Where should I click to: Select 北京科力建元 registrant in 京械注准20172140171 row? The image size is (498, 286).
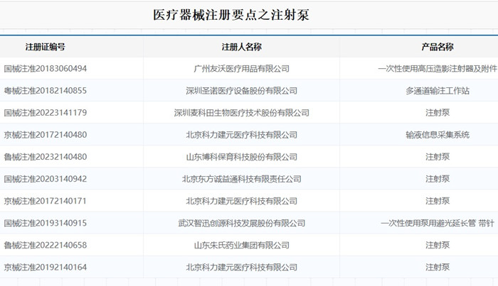click(x=241, y=201)
